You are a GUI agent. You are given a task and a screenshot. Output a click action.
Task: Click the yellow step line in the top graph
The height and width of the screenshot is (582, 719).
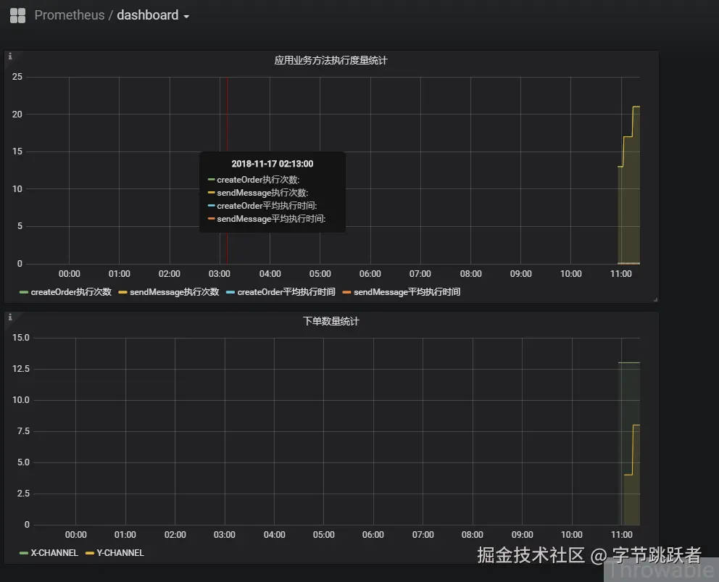tap(628, 136)
